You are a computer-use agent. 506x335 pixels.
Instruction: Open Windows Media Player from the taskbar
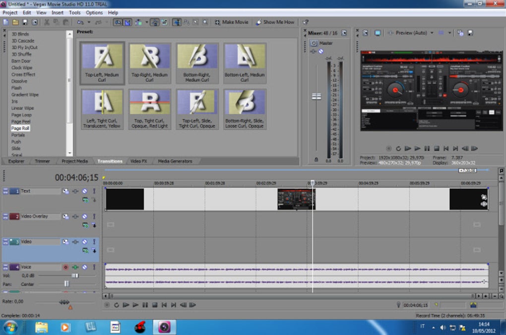65,327
